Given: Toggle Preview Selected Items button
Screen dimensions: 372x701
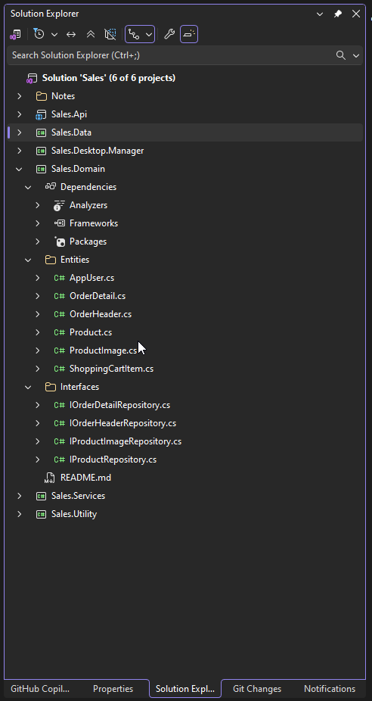Looking at the screenshot, I should click(189, 34).
